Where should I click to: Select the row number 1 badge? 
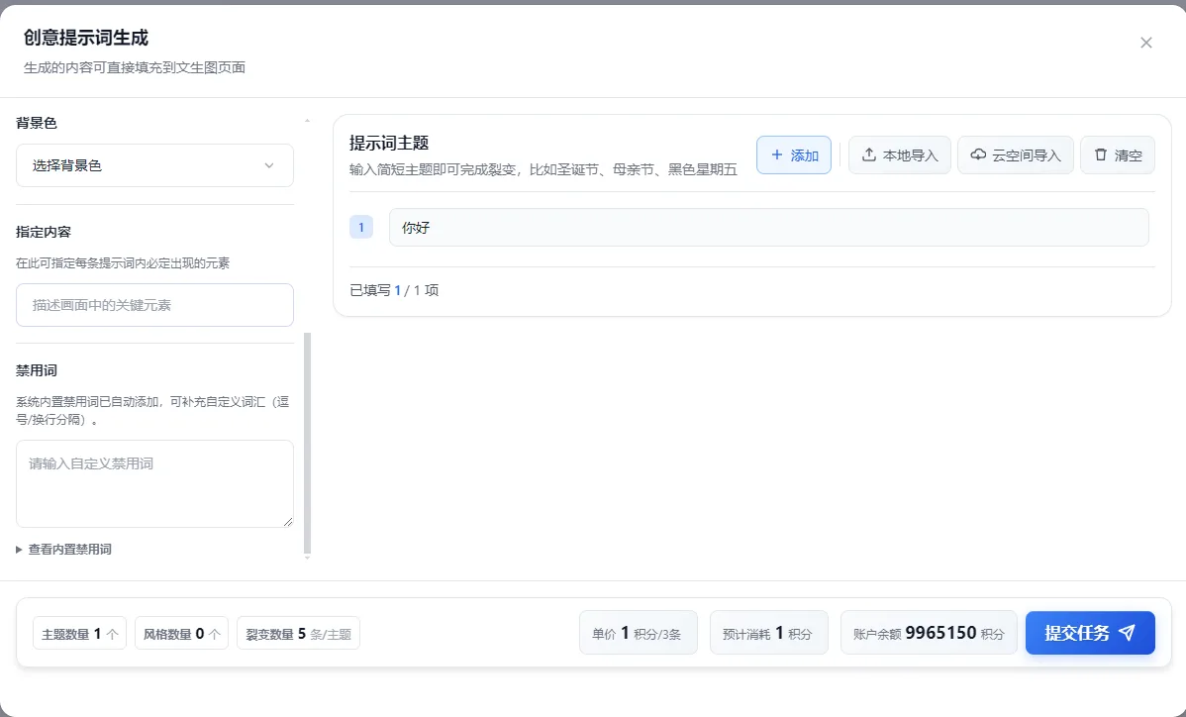pyautogui.click(x=361, y=228)
